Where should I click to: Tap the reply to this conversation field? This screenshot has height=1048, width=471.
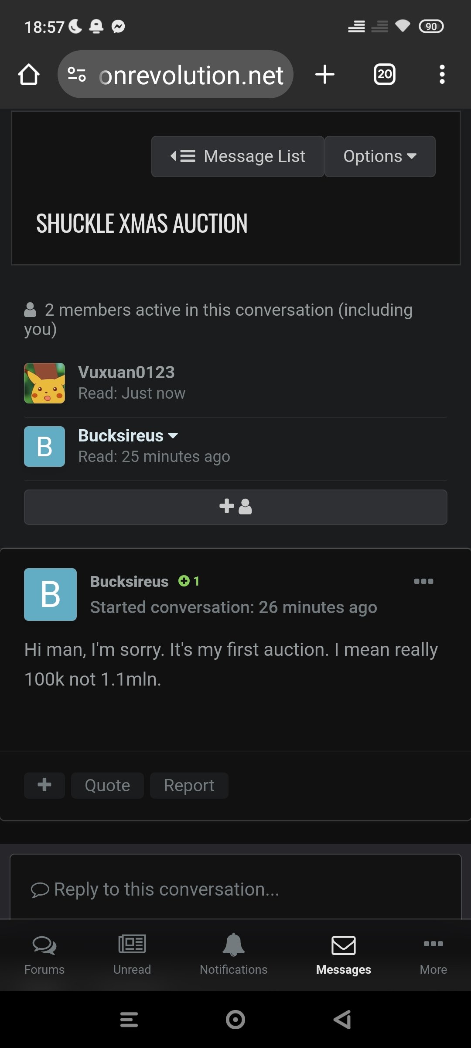(x=235, y=889)
